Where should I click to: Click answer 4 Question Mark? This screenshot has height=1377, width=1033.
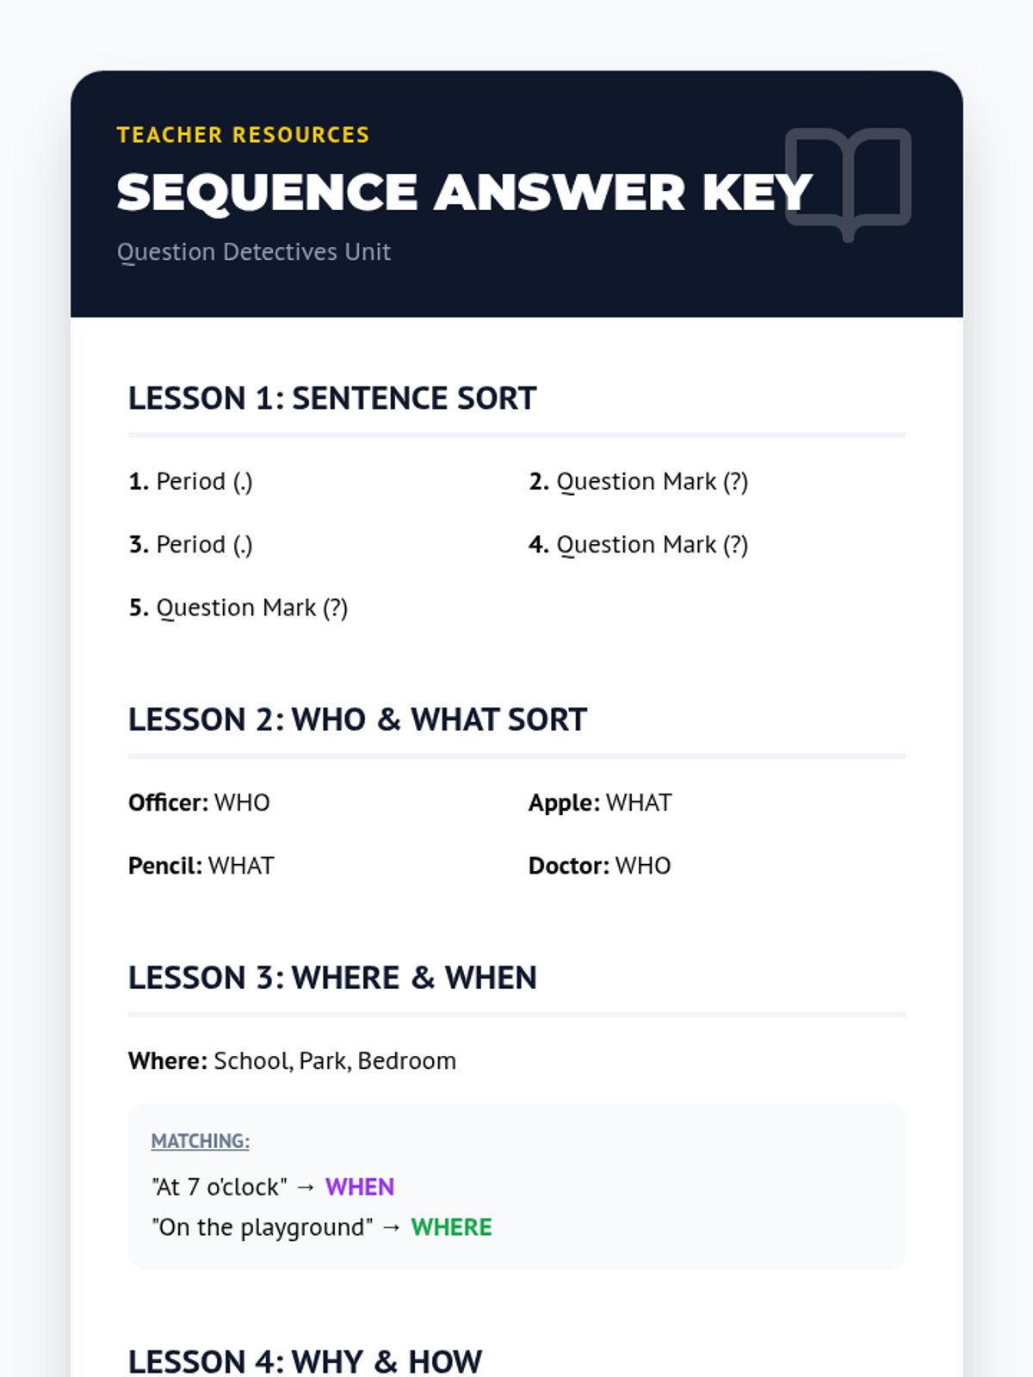click(x=638, y=545)
